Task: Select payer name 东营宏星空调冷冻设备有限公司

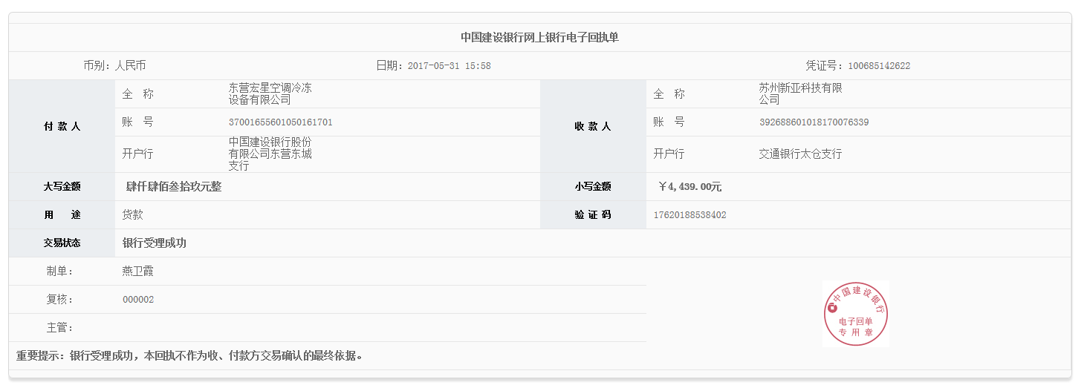Action: 270,93
